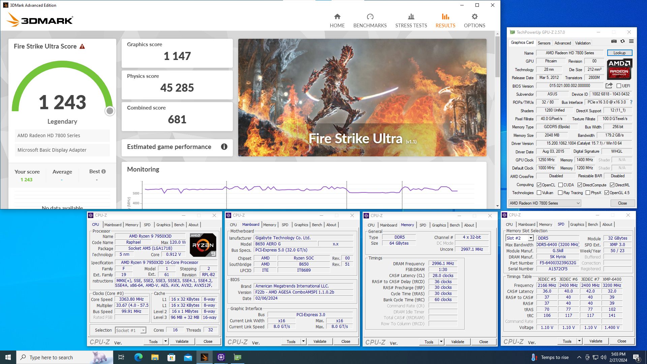Expand Tools dropdown arrow in CPU-Z SPD window
Image resolution: width=647 pixels, height=364 pixels.
[x=579, y=341]
